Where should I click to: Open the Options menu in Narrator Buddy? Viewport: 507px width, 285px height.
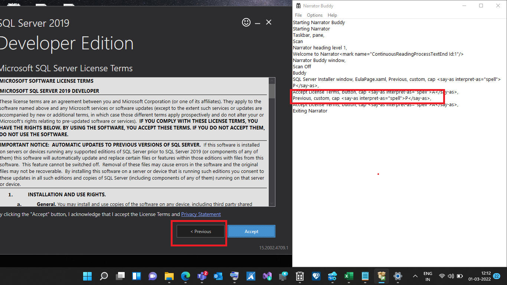314,15
